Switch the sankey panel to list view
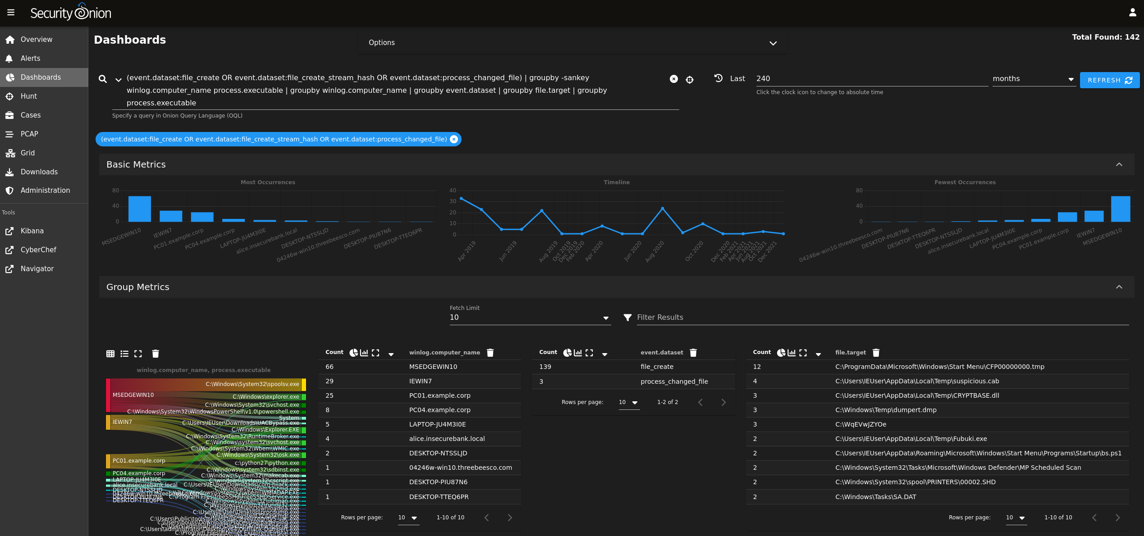Viewport: 1144px width, 536px height. tap(124, 354)
